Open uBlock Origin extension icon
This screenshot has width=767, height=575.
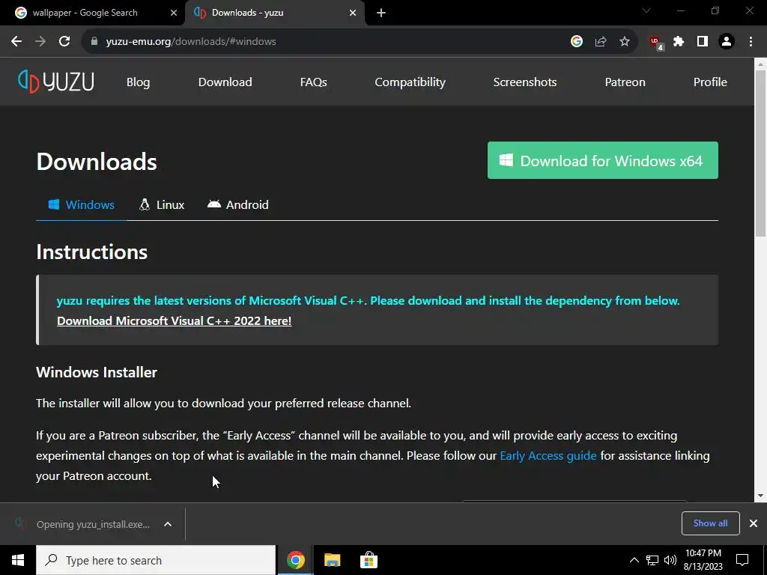[655, 43]
